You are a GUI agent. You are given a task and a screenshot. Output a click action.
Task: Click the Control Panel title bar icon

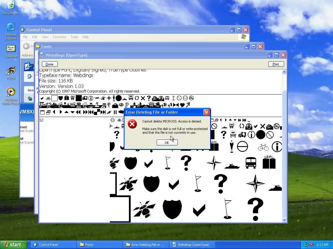23,30
